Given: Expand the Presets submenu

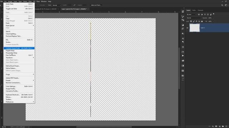Looking at the screenshot, I should pyautogui.click(x=19, y=80).
